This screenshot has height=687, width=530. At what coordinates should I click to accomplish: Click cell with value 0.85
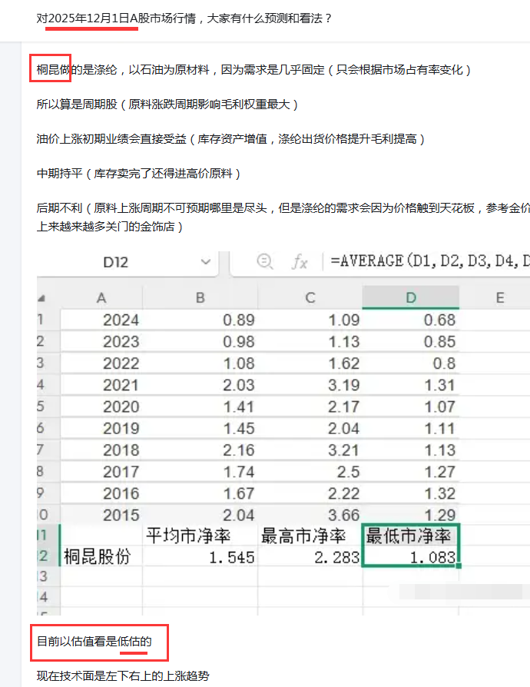click(x=410, y=342)
